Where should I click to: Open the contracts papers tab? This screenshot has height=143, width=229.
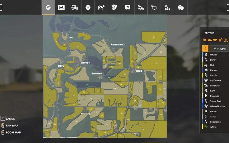114,7
